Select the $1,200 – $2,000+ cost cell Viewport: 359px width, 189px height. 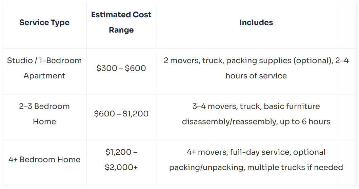[121, 160]
